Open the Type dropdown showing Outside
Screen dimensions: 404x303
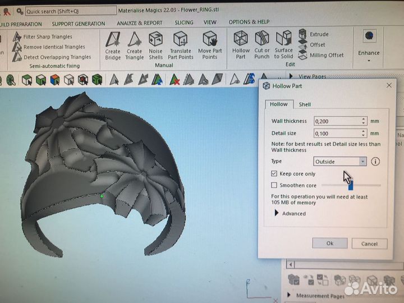[340, 161]
